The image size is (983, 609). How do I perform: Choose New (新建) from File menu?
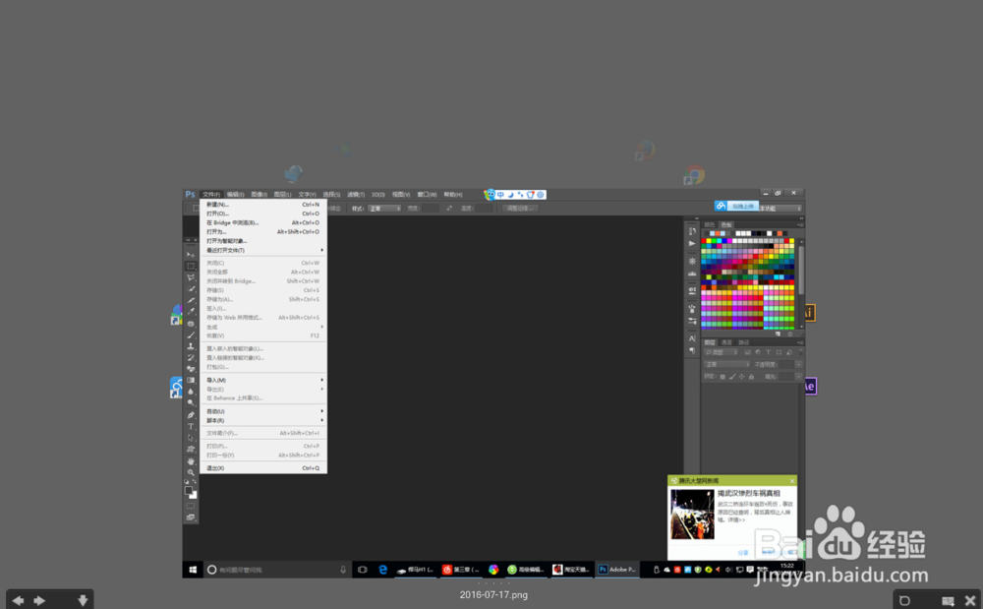(263, 205)
